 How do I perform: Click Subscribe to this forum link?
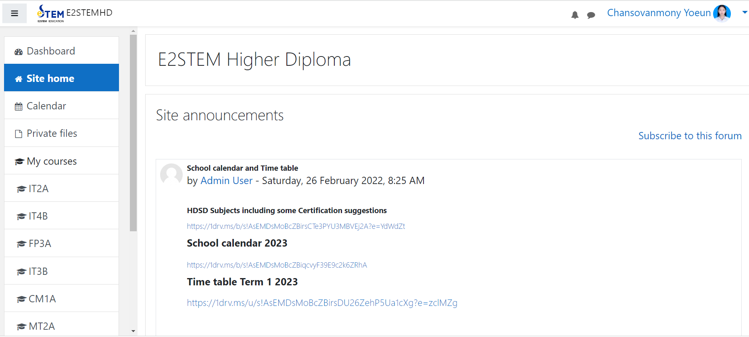click(x=690, y=136)
